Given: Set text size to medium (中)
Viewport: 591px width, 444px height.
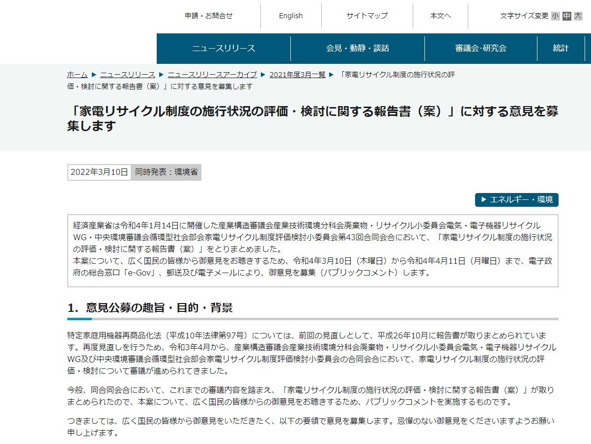Looking at the screenshot, I should (566, 16).
